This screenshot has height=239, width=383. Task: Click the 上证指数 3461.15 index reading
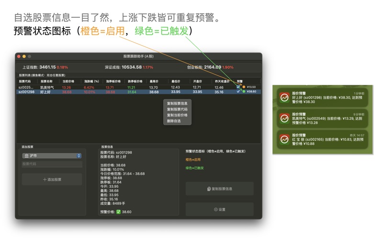tap(45, 67)
